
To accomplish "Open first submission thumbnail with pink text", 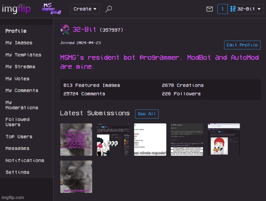I will tap(76, 139).
